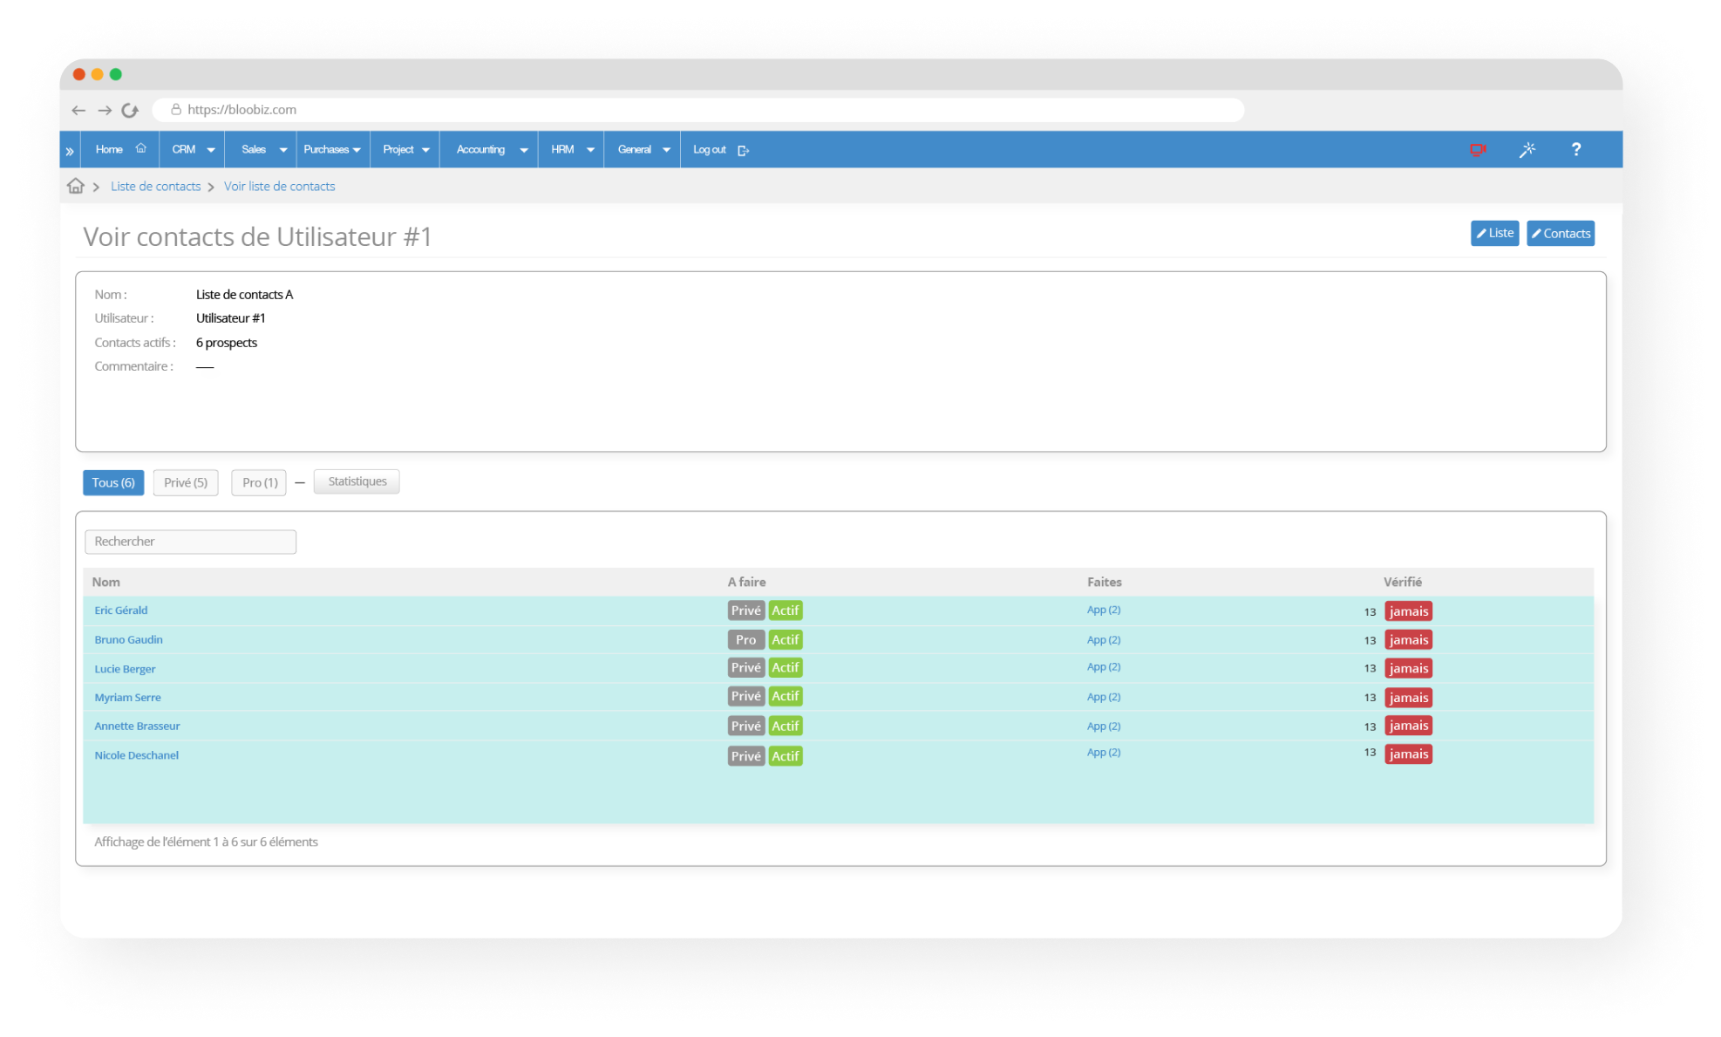Screen dimensions: 1721x1037
Task: Click the magic wand icon
Action: point(1527,150)
